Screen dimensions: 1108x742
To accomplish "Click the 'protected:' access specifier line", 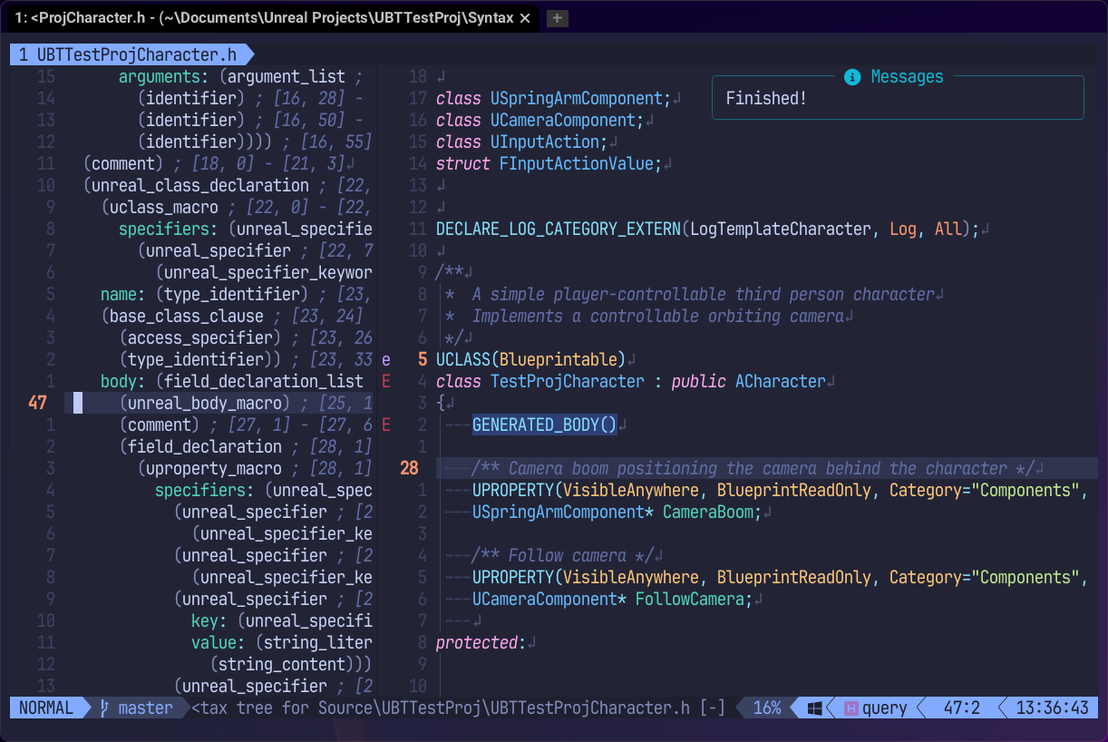I will 481,642.
